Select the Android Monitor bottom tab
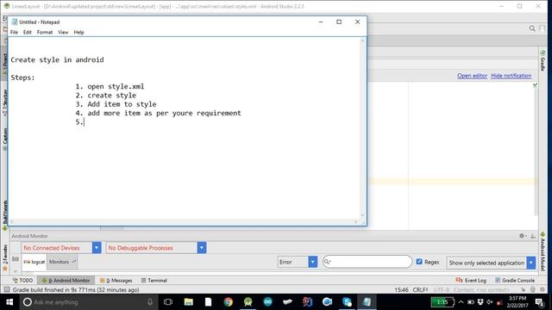Screen dimensions: 552x310 pos(66,280)
